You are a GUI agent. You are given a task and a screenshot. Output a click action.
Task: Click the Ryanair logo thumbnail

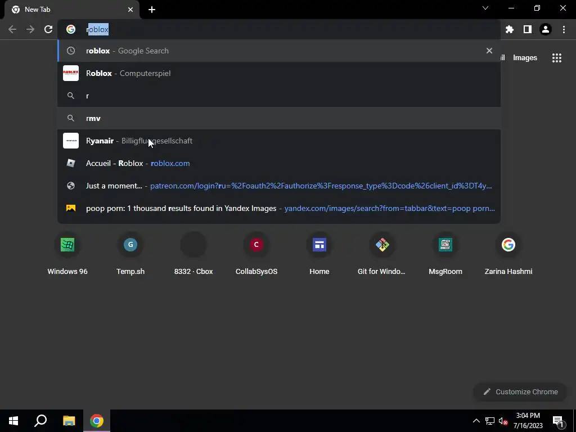tap(71, 141)
